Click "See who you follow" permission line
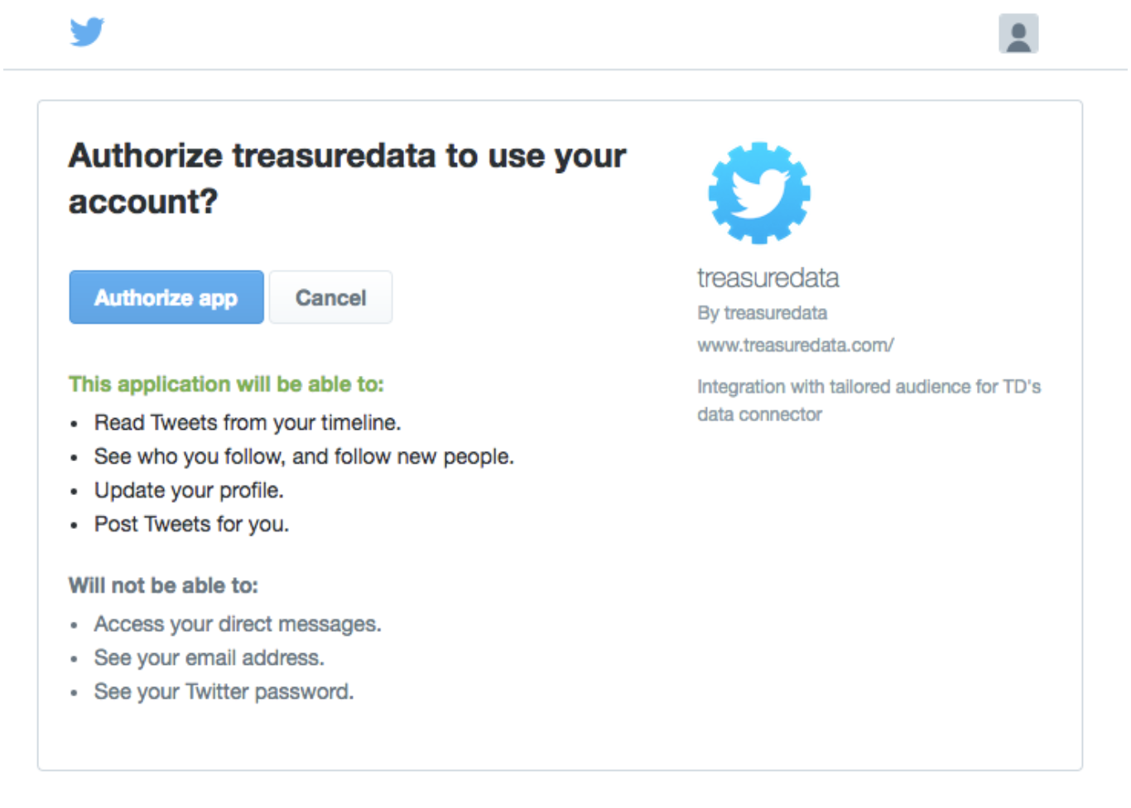 point(303,457)
